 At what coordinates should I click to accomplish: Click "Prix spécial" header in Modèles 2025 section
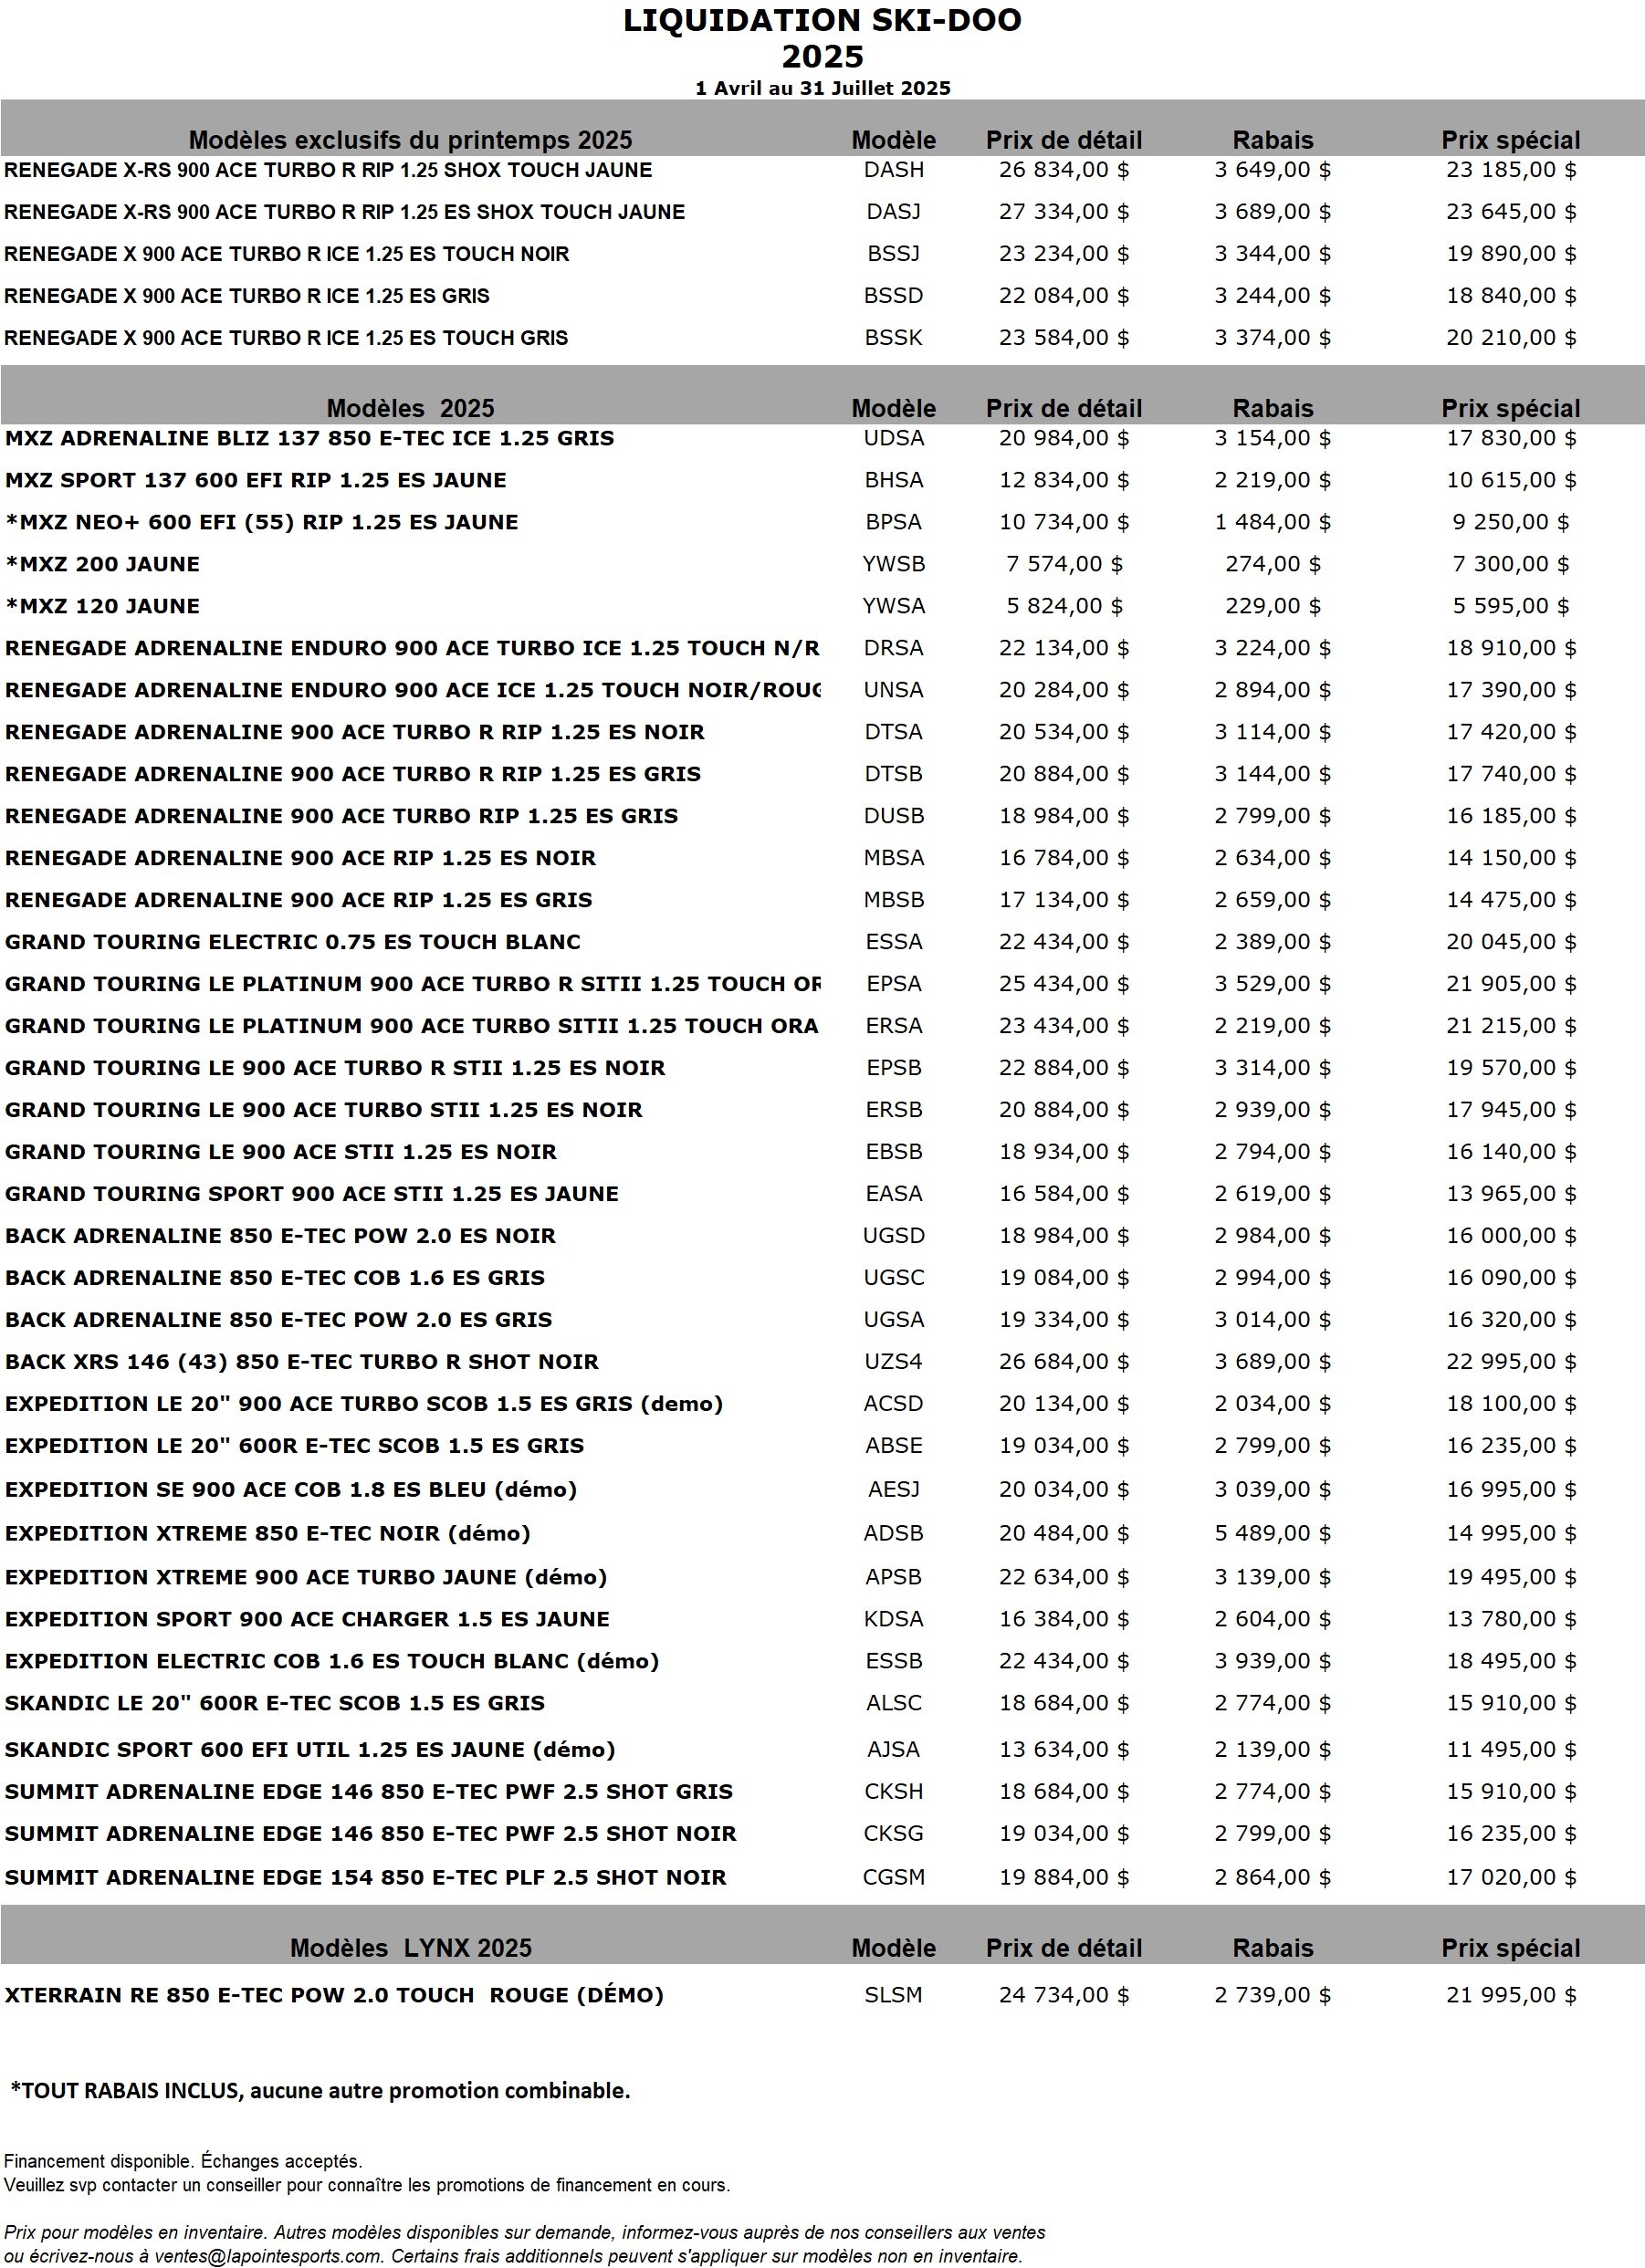click(1510, 408)
